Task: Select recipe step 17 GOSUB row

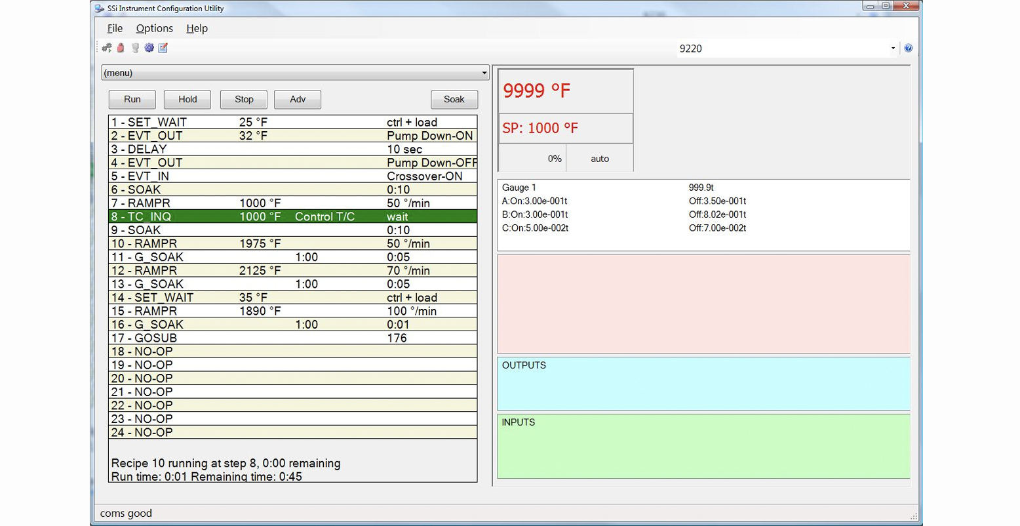Action: click(x=292, y=338)
